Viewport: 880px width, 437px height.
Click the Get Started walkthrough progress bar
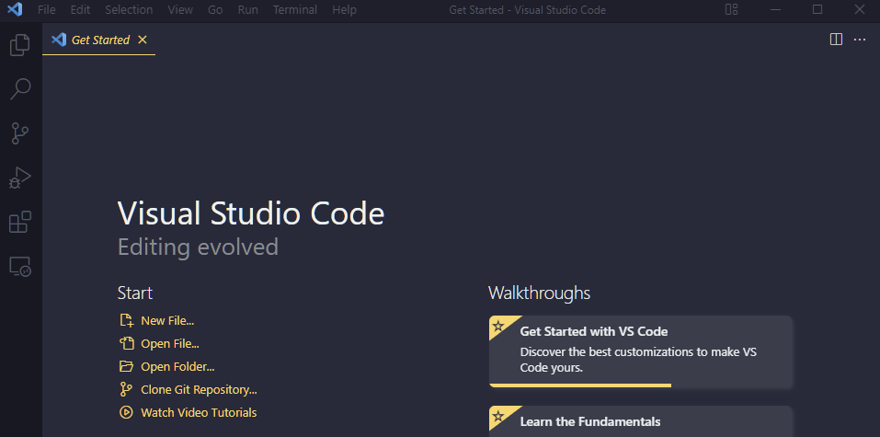point(580,385)
